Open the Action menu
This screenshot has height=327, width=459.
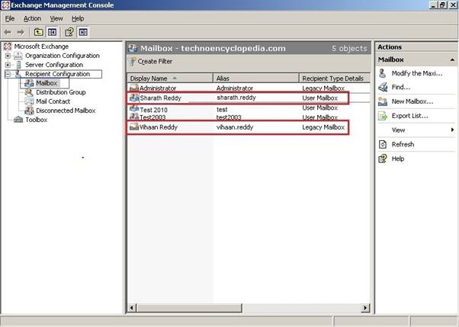point(32,18)
